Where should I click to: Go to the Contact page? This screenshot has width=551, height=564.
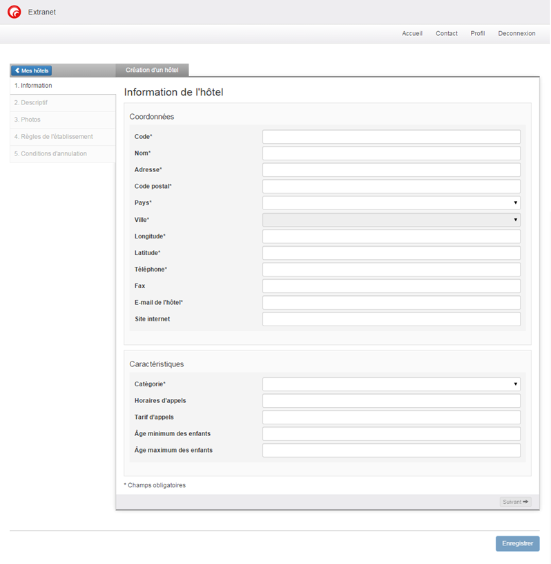447,34
